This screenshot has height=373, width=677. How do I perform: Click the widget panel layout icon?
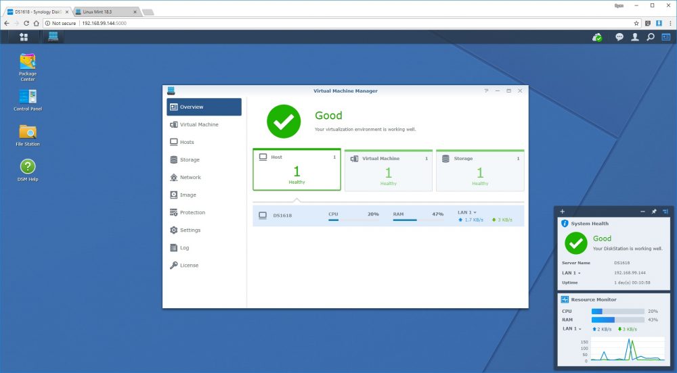coord(665,212)
